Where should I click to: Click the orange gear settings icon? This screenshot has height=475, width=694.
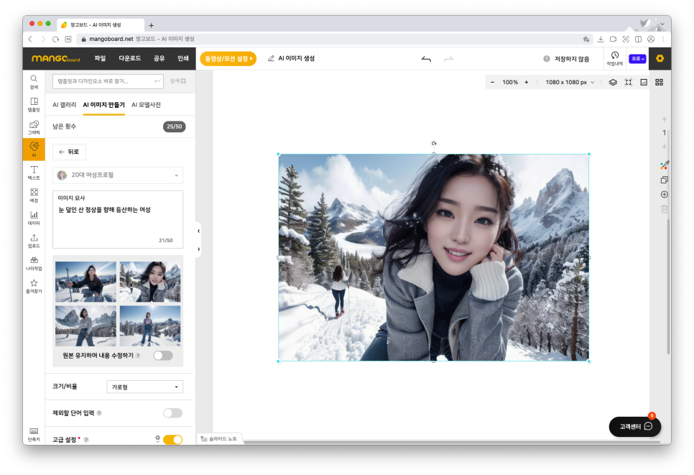[660, 58]
